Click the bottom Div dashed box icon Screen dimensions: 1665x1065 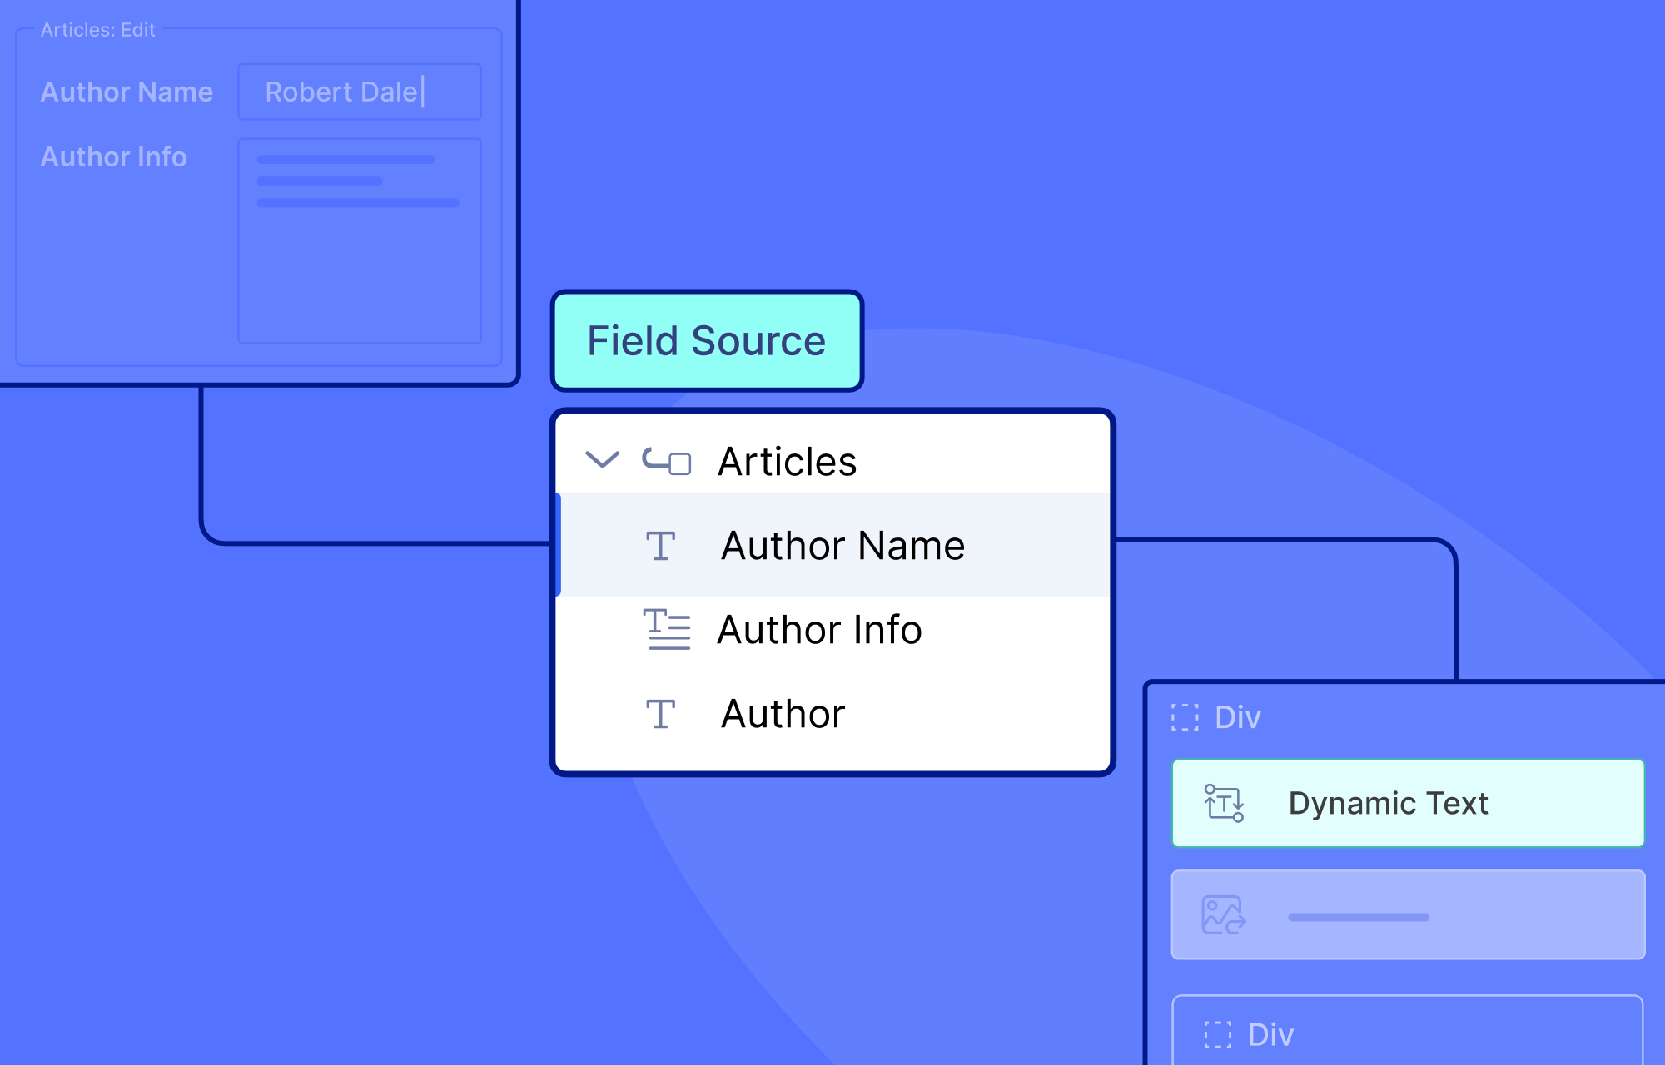pyautogui.click(x=1217, y=1034)
